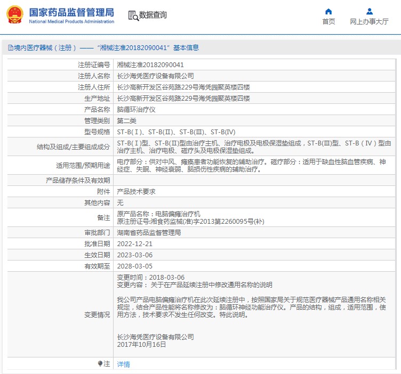Select product name 脑循环治疗仪
Viewport: 401px width, 374px height.
136,110
